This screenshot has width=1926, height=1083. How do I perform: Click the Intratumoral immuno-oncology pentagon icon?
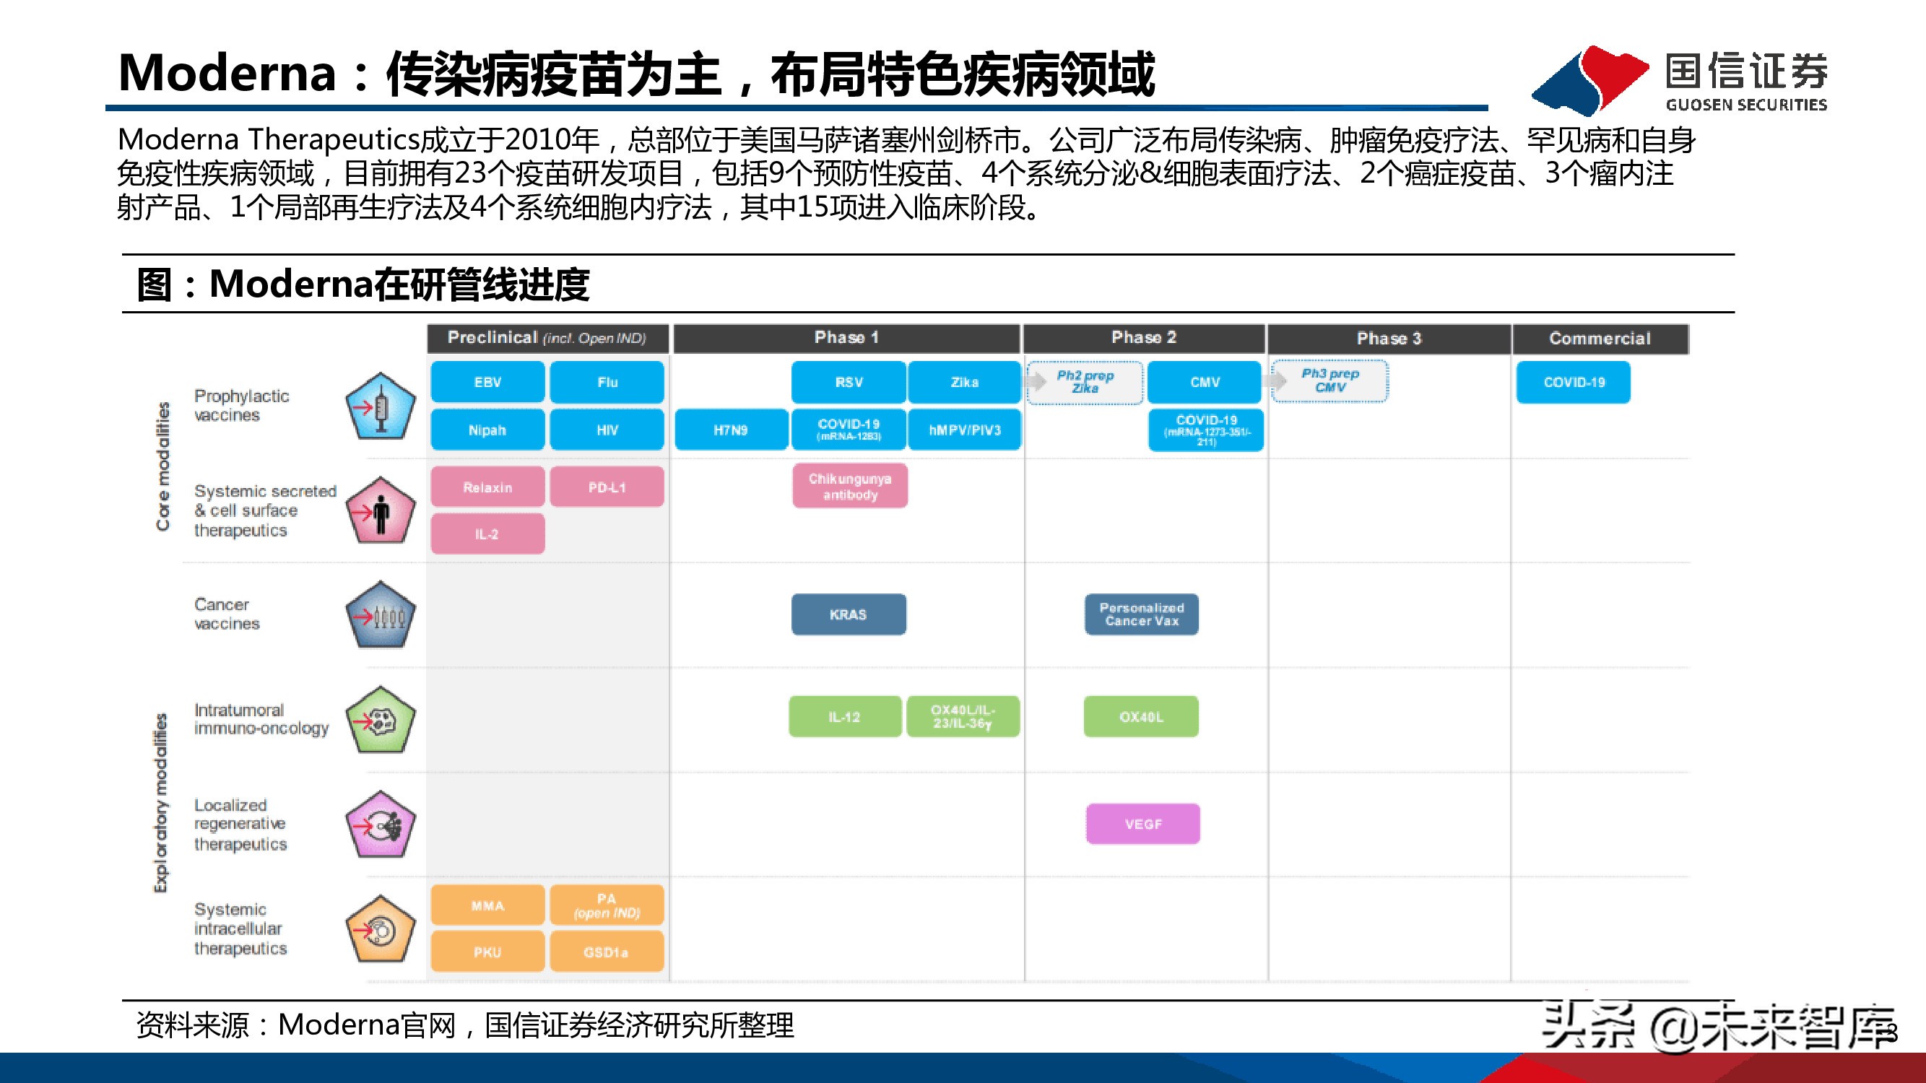(x=381, y=720)
